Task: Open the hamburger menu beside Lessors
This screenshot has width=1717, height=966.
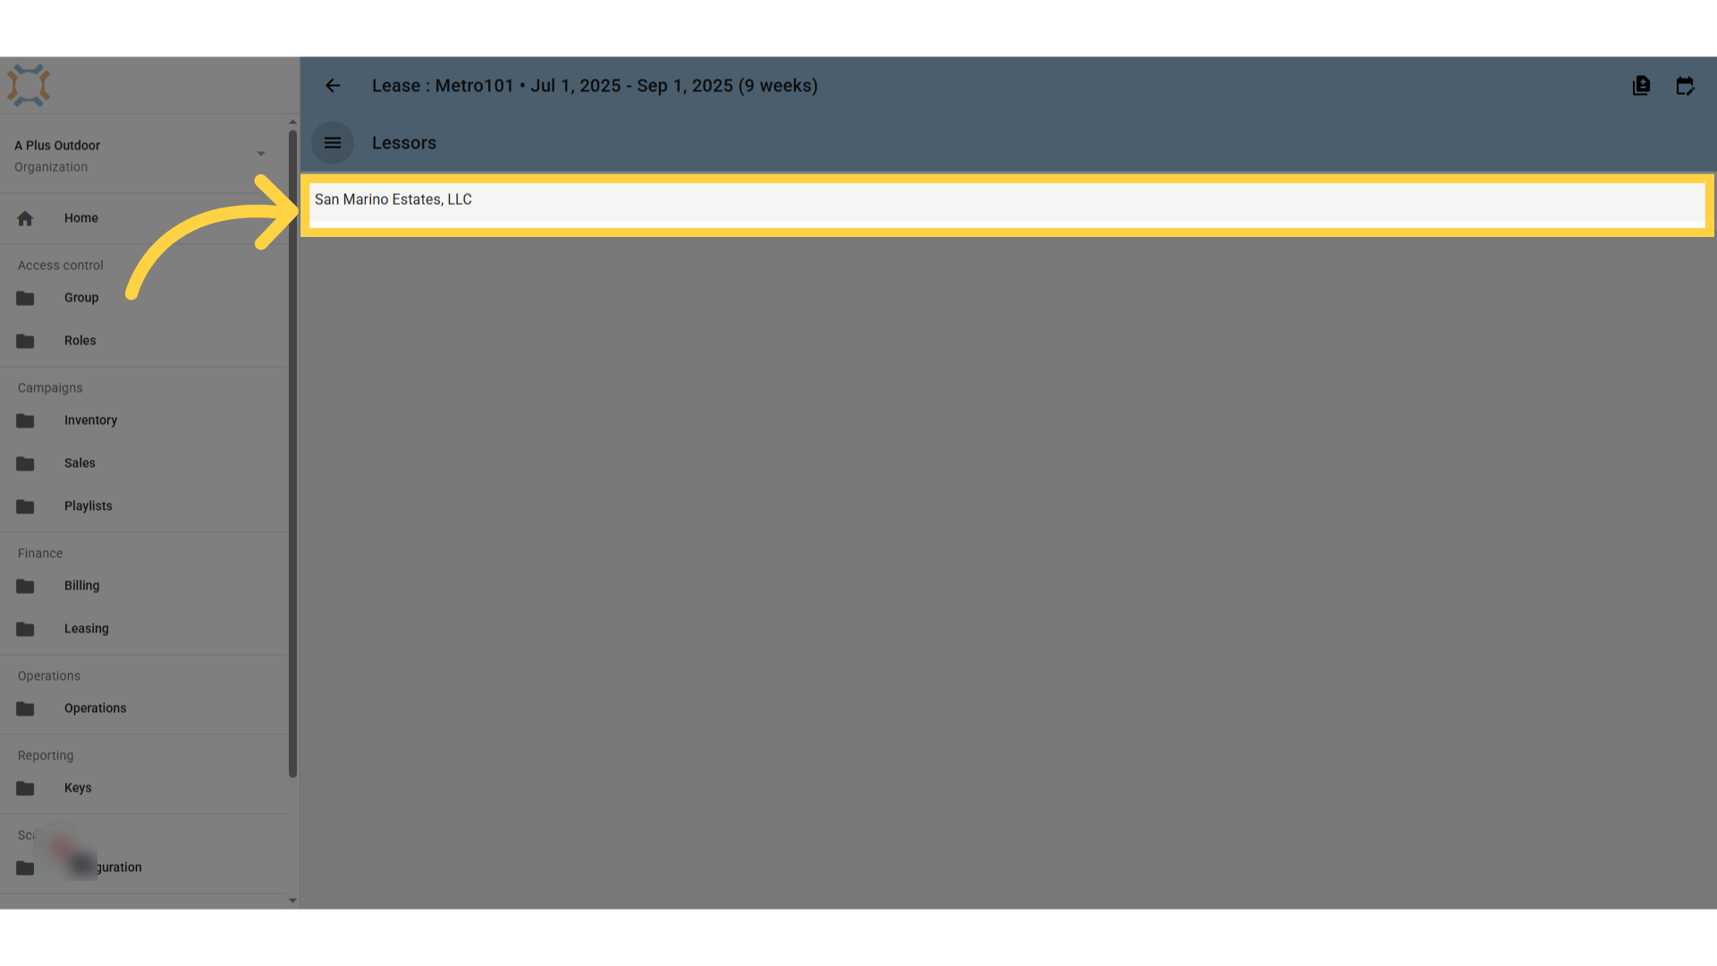Action: 333,143
